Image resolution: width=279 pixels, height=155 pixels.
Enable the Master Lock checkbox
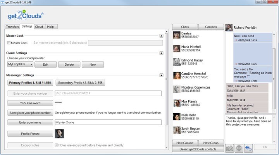(9, 43)
